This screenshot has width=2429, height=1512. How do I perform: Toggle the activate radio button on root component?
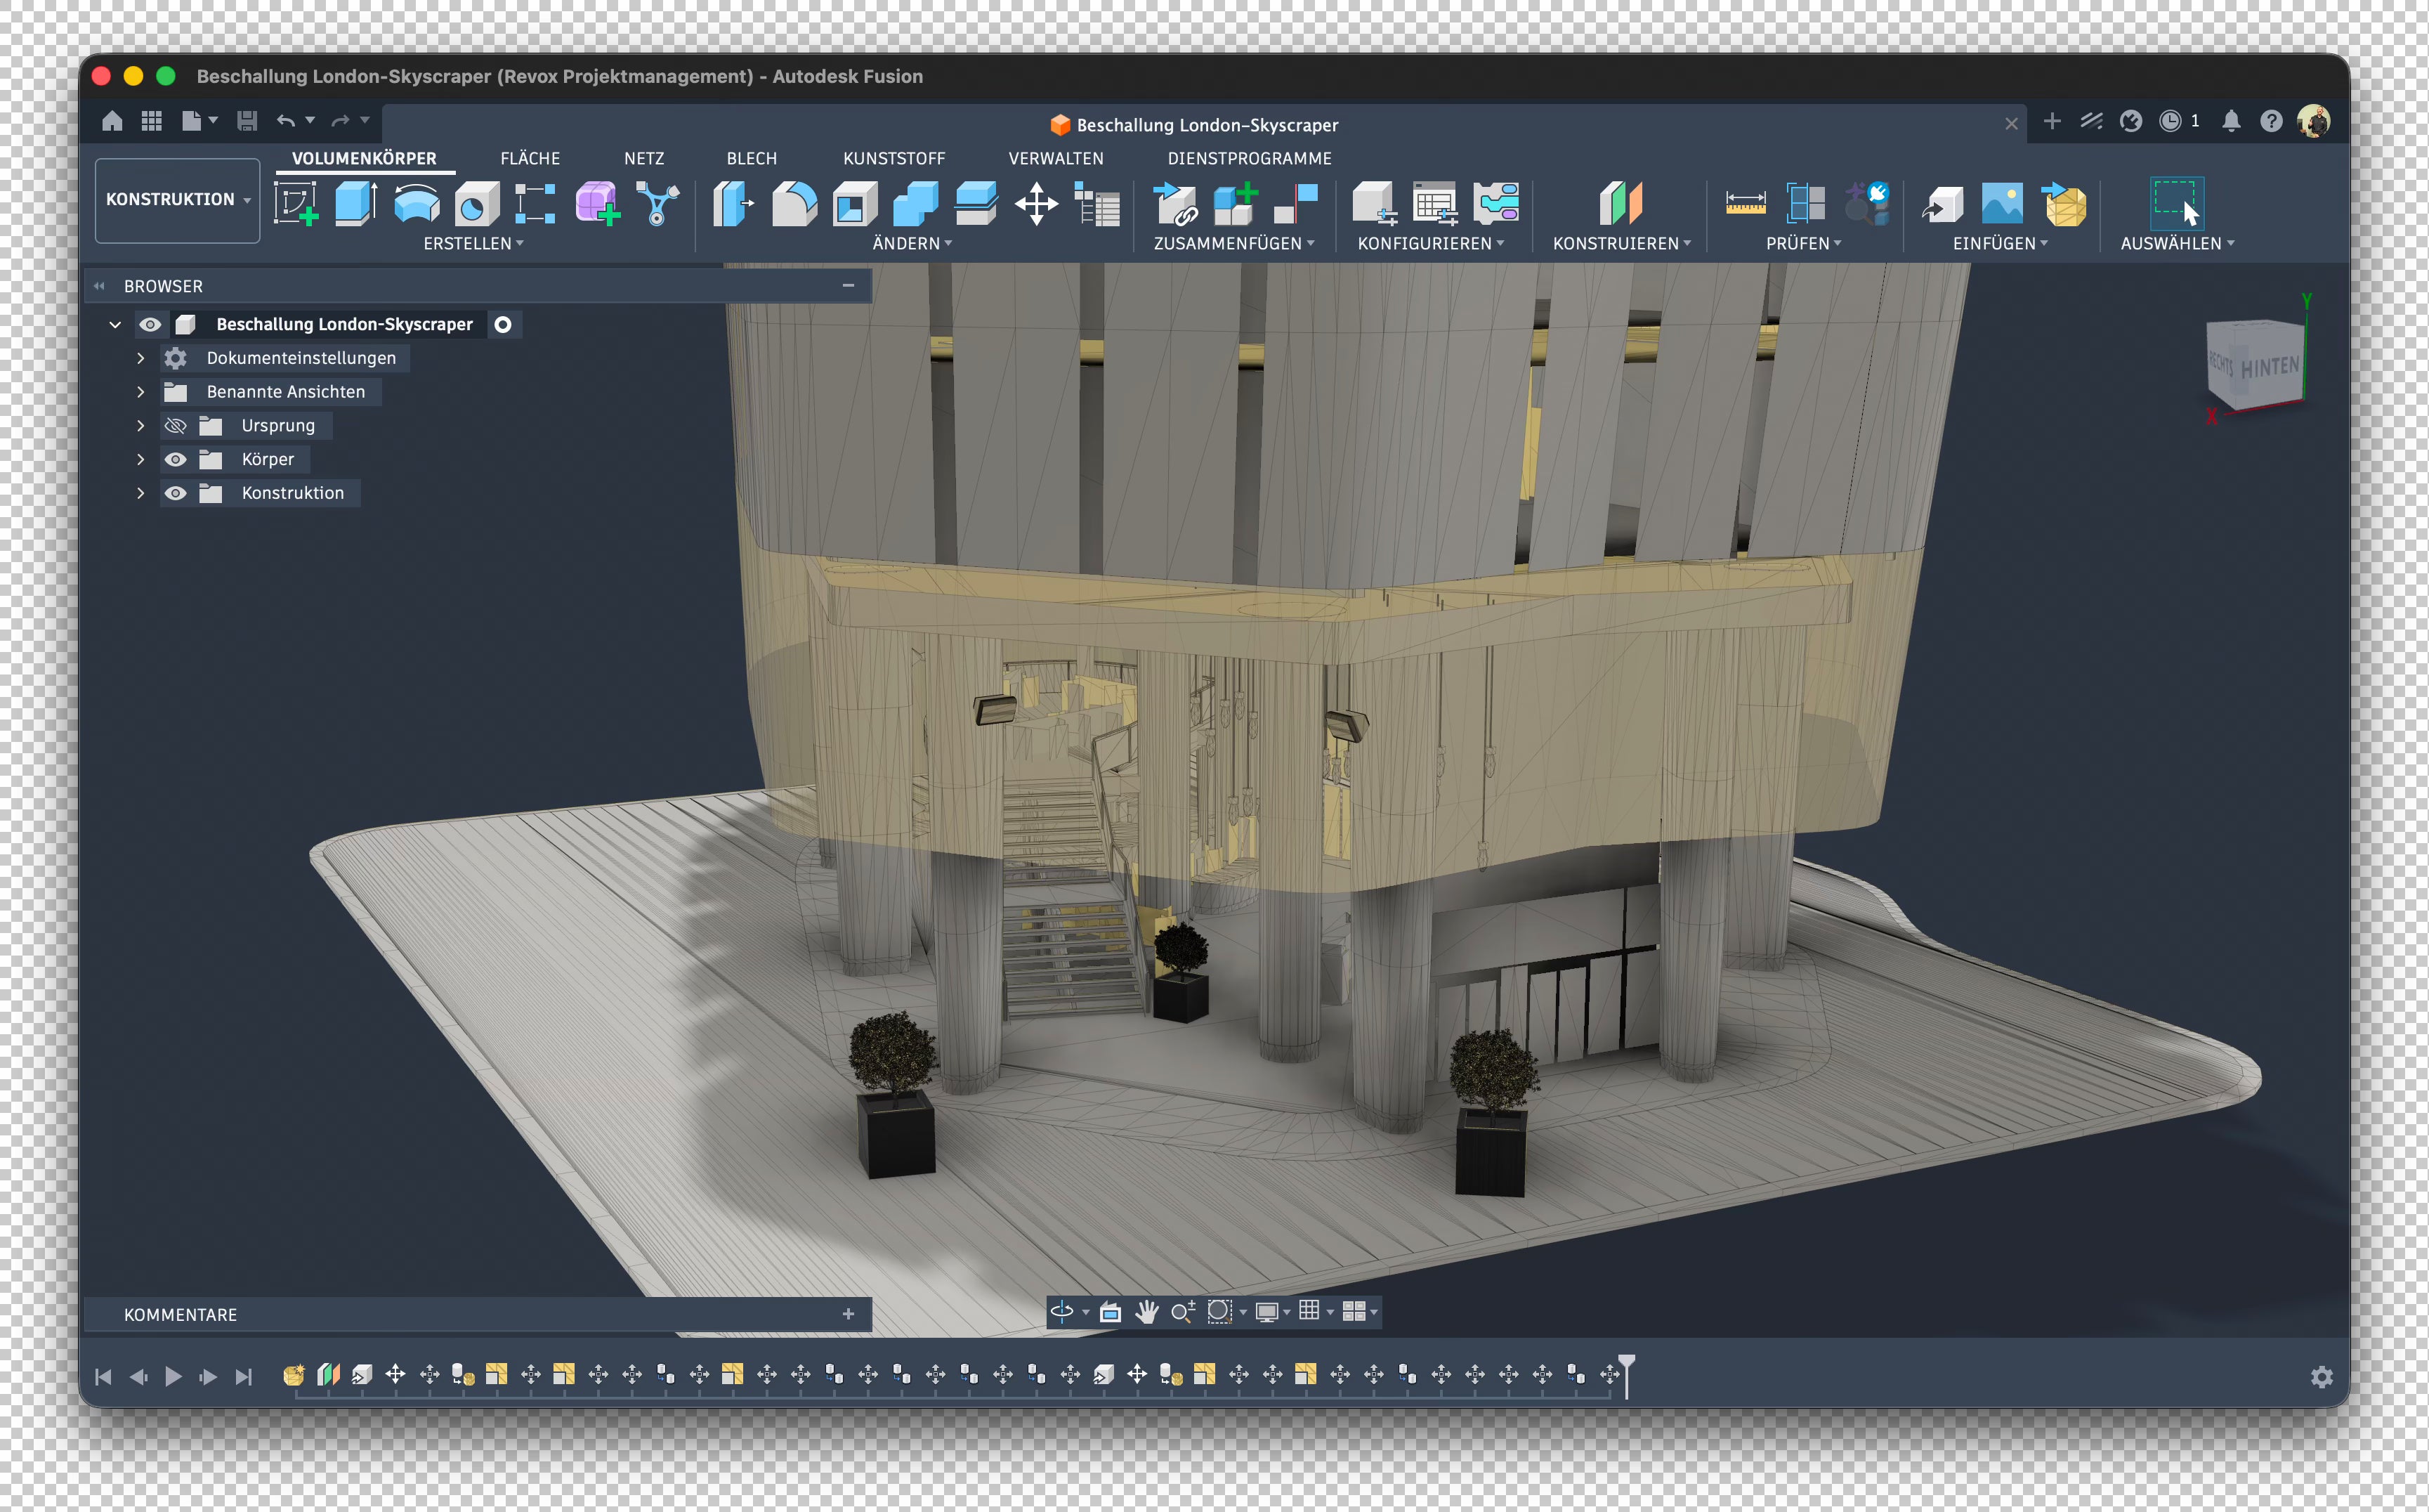click(x=503, y=324)
